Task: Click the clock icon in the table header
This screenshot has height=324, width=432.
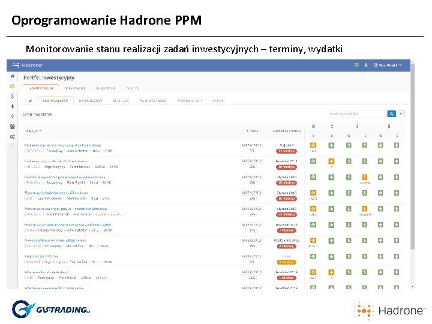Action: point(313,126)
